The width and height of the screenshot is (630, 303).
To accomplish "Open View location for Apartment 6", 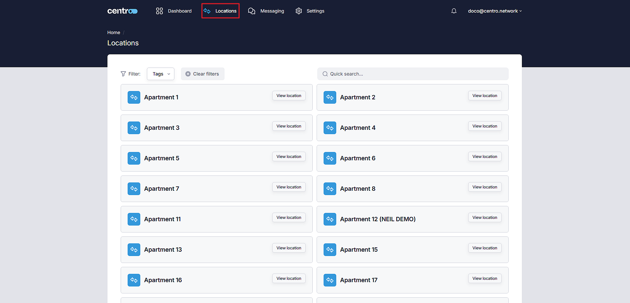I will (485, 157).
